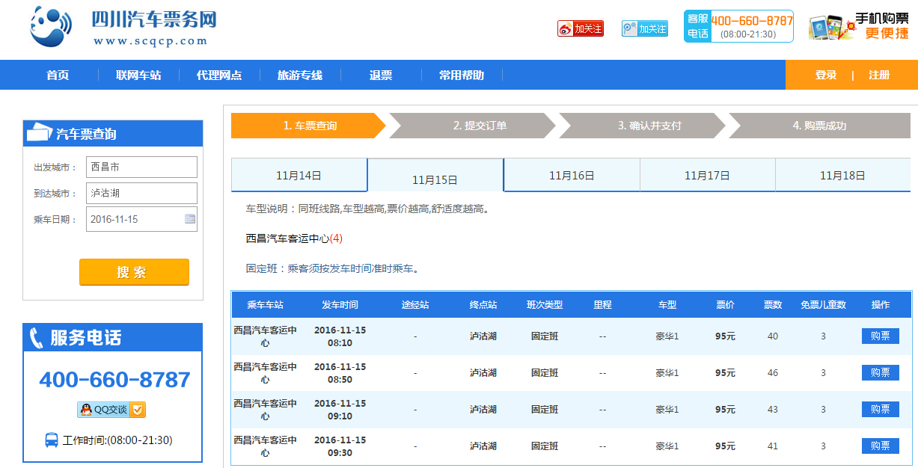The height and width of the screenshot is (468, 918).
Task: Open 旅游专线 menu item
Action: point(300,76)
